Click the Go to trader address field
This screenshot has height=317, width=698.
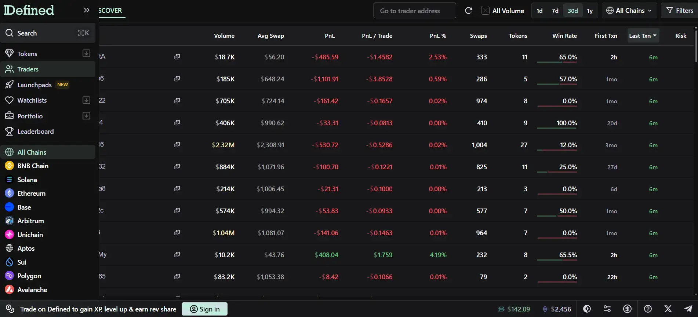pyautogui.click(x=414, y=11)
